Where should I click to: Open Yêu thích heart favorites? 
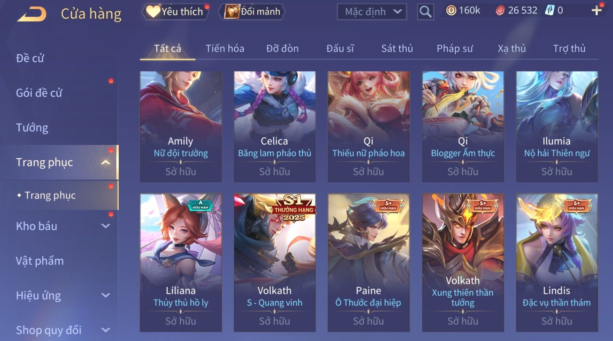tap(175, 12)
